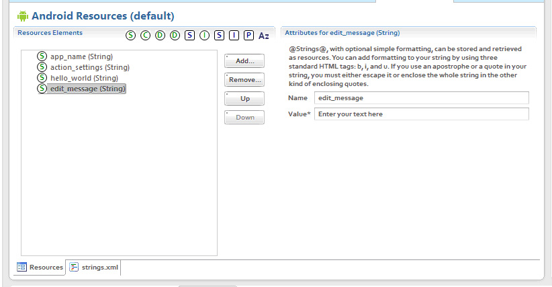
Task: Toggle the Drawable filter, second green D icon
Action: click(175, 35)
